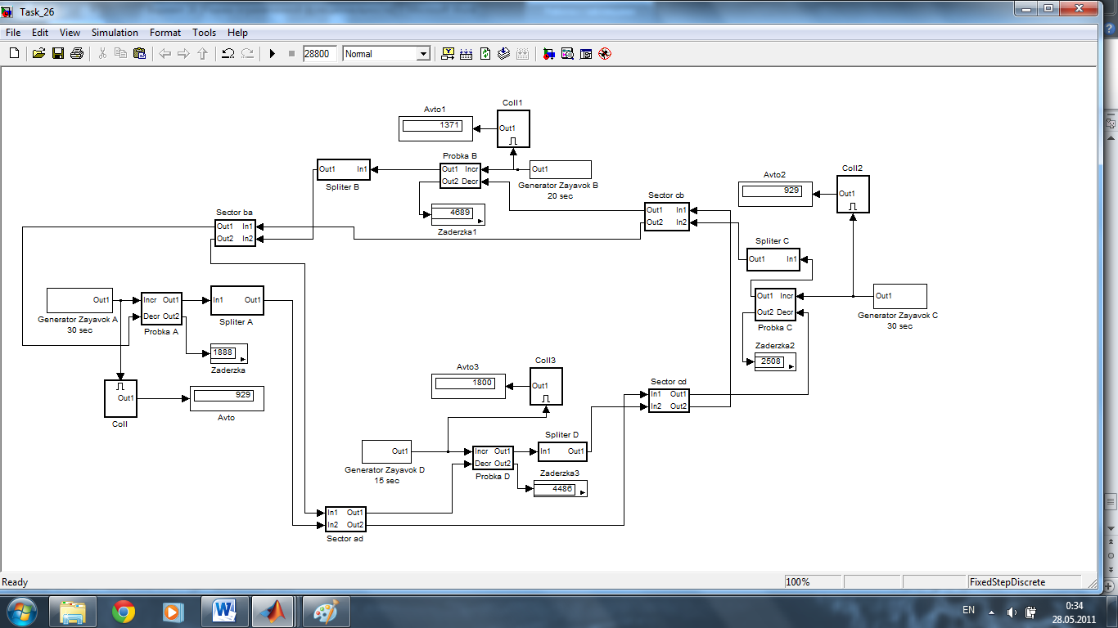1118x628 pixels.
Task: Select the Sector ad block
Action: (345, 518)
